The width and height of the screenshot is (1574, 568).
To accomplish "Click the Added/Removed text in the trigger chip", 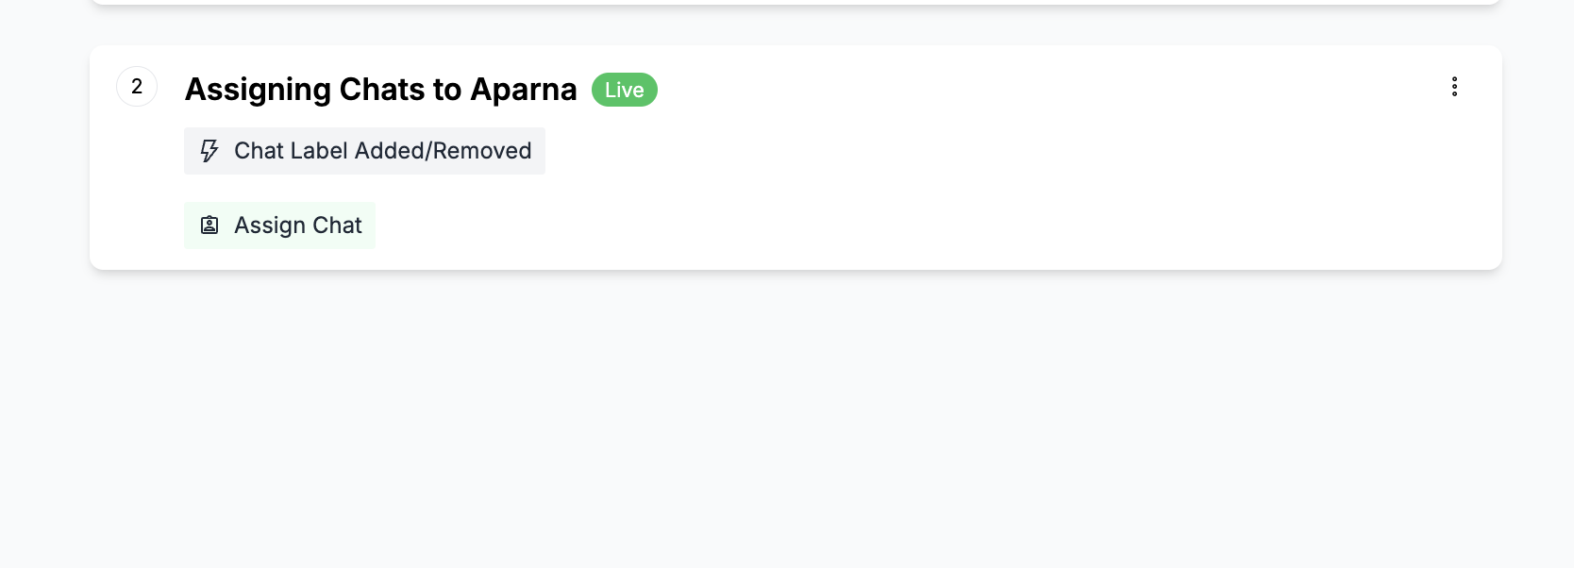I will pos(443,151).
